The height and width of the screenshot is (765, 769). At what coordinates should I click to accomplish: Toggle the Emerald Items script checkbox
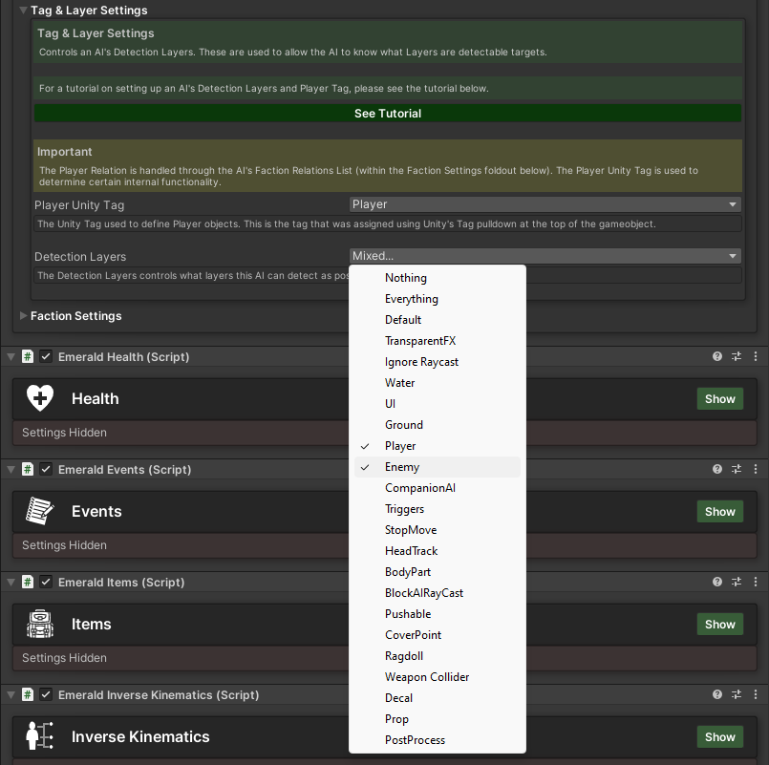(46, 583)
